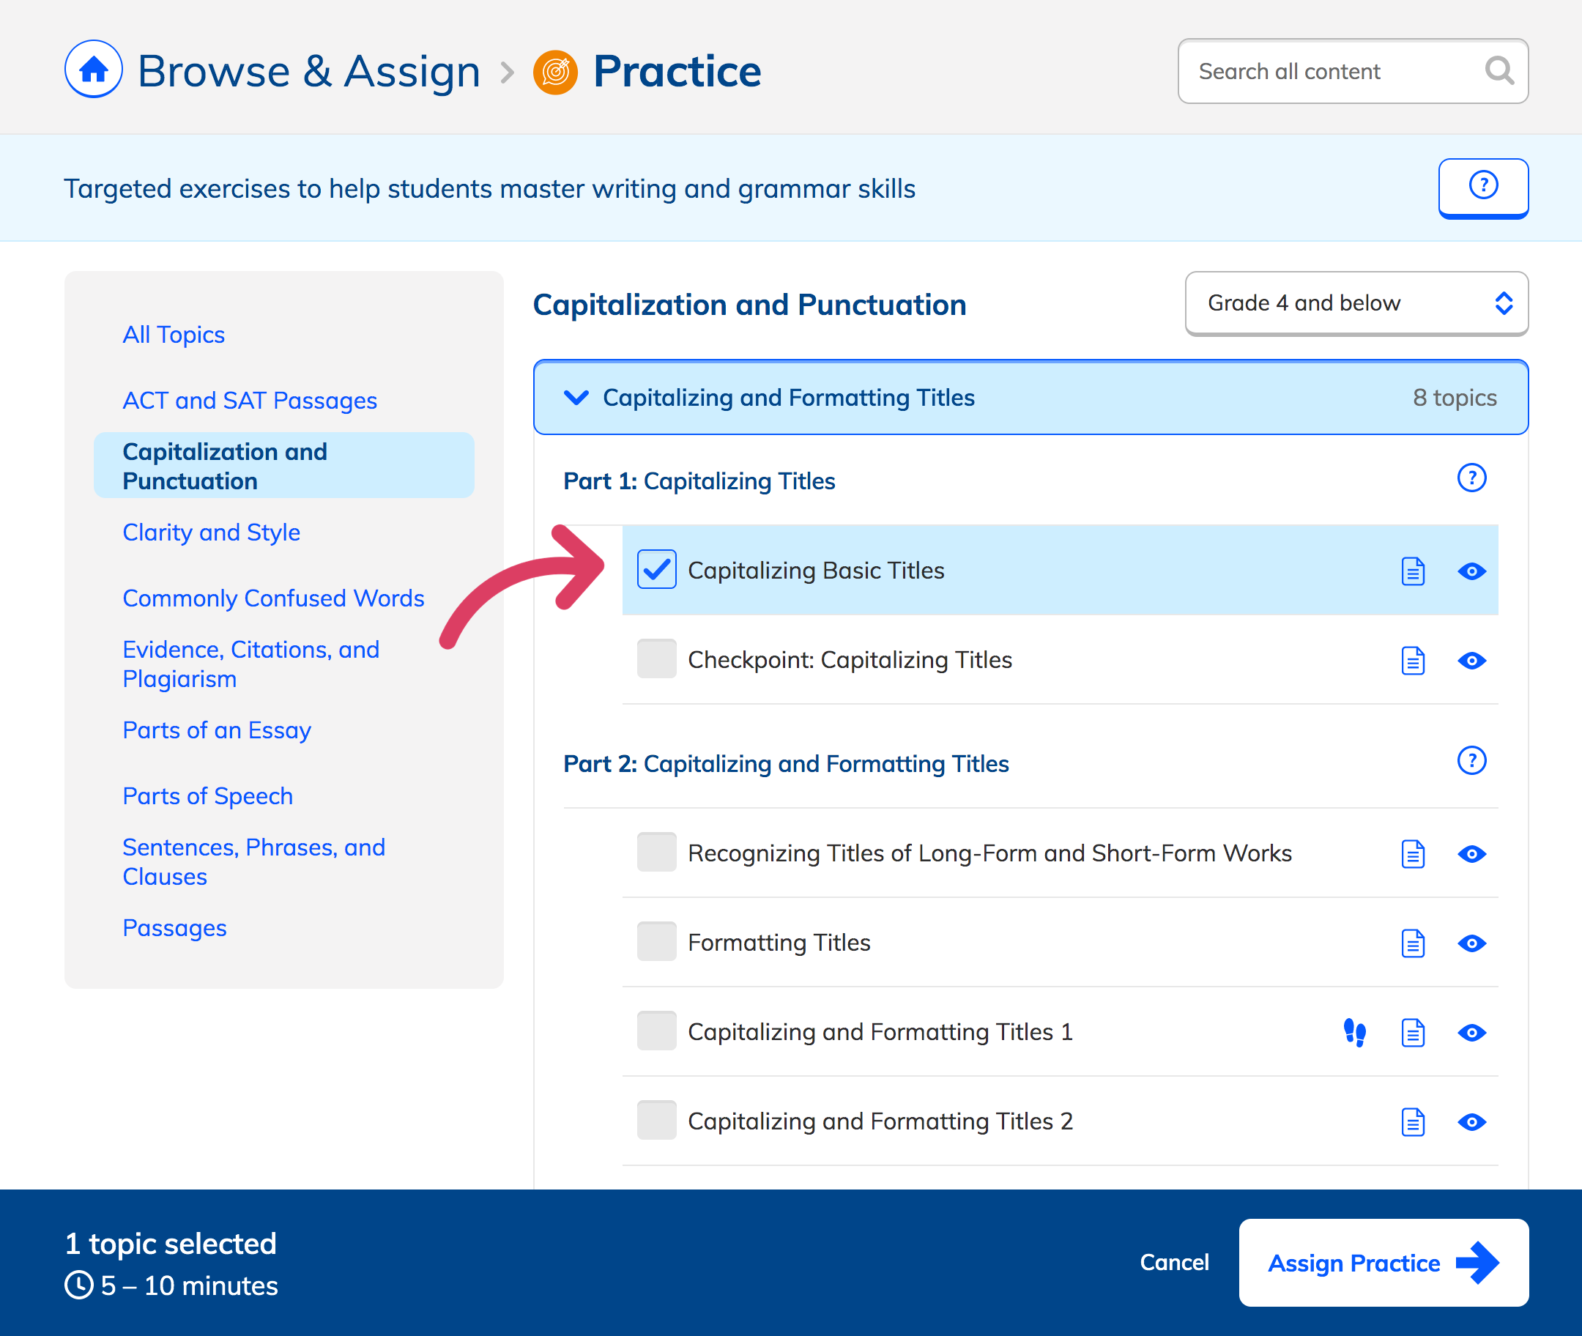Select Parts of Speech topic
1582x1336 pixels.
coord(207,795)
